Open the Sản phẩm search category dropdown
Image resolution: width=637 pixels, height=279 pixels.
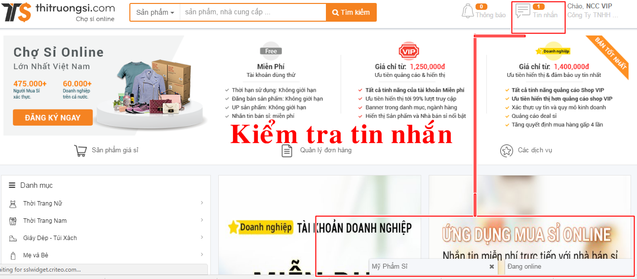click(x=155, y=12)
